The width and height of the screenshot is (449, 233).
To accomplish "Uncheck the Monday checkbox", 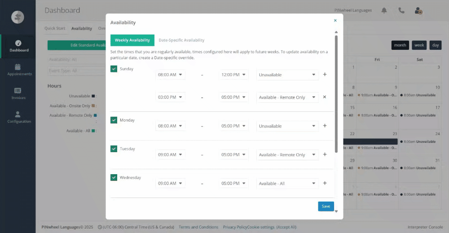I will click(114, 120).
